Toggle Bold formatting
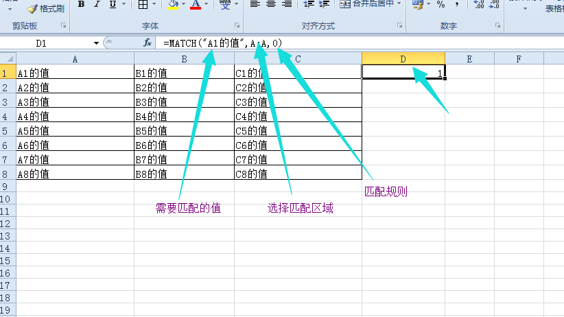 pyautogui.click(x=81, y=4)
